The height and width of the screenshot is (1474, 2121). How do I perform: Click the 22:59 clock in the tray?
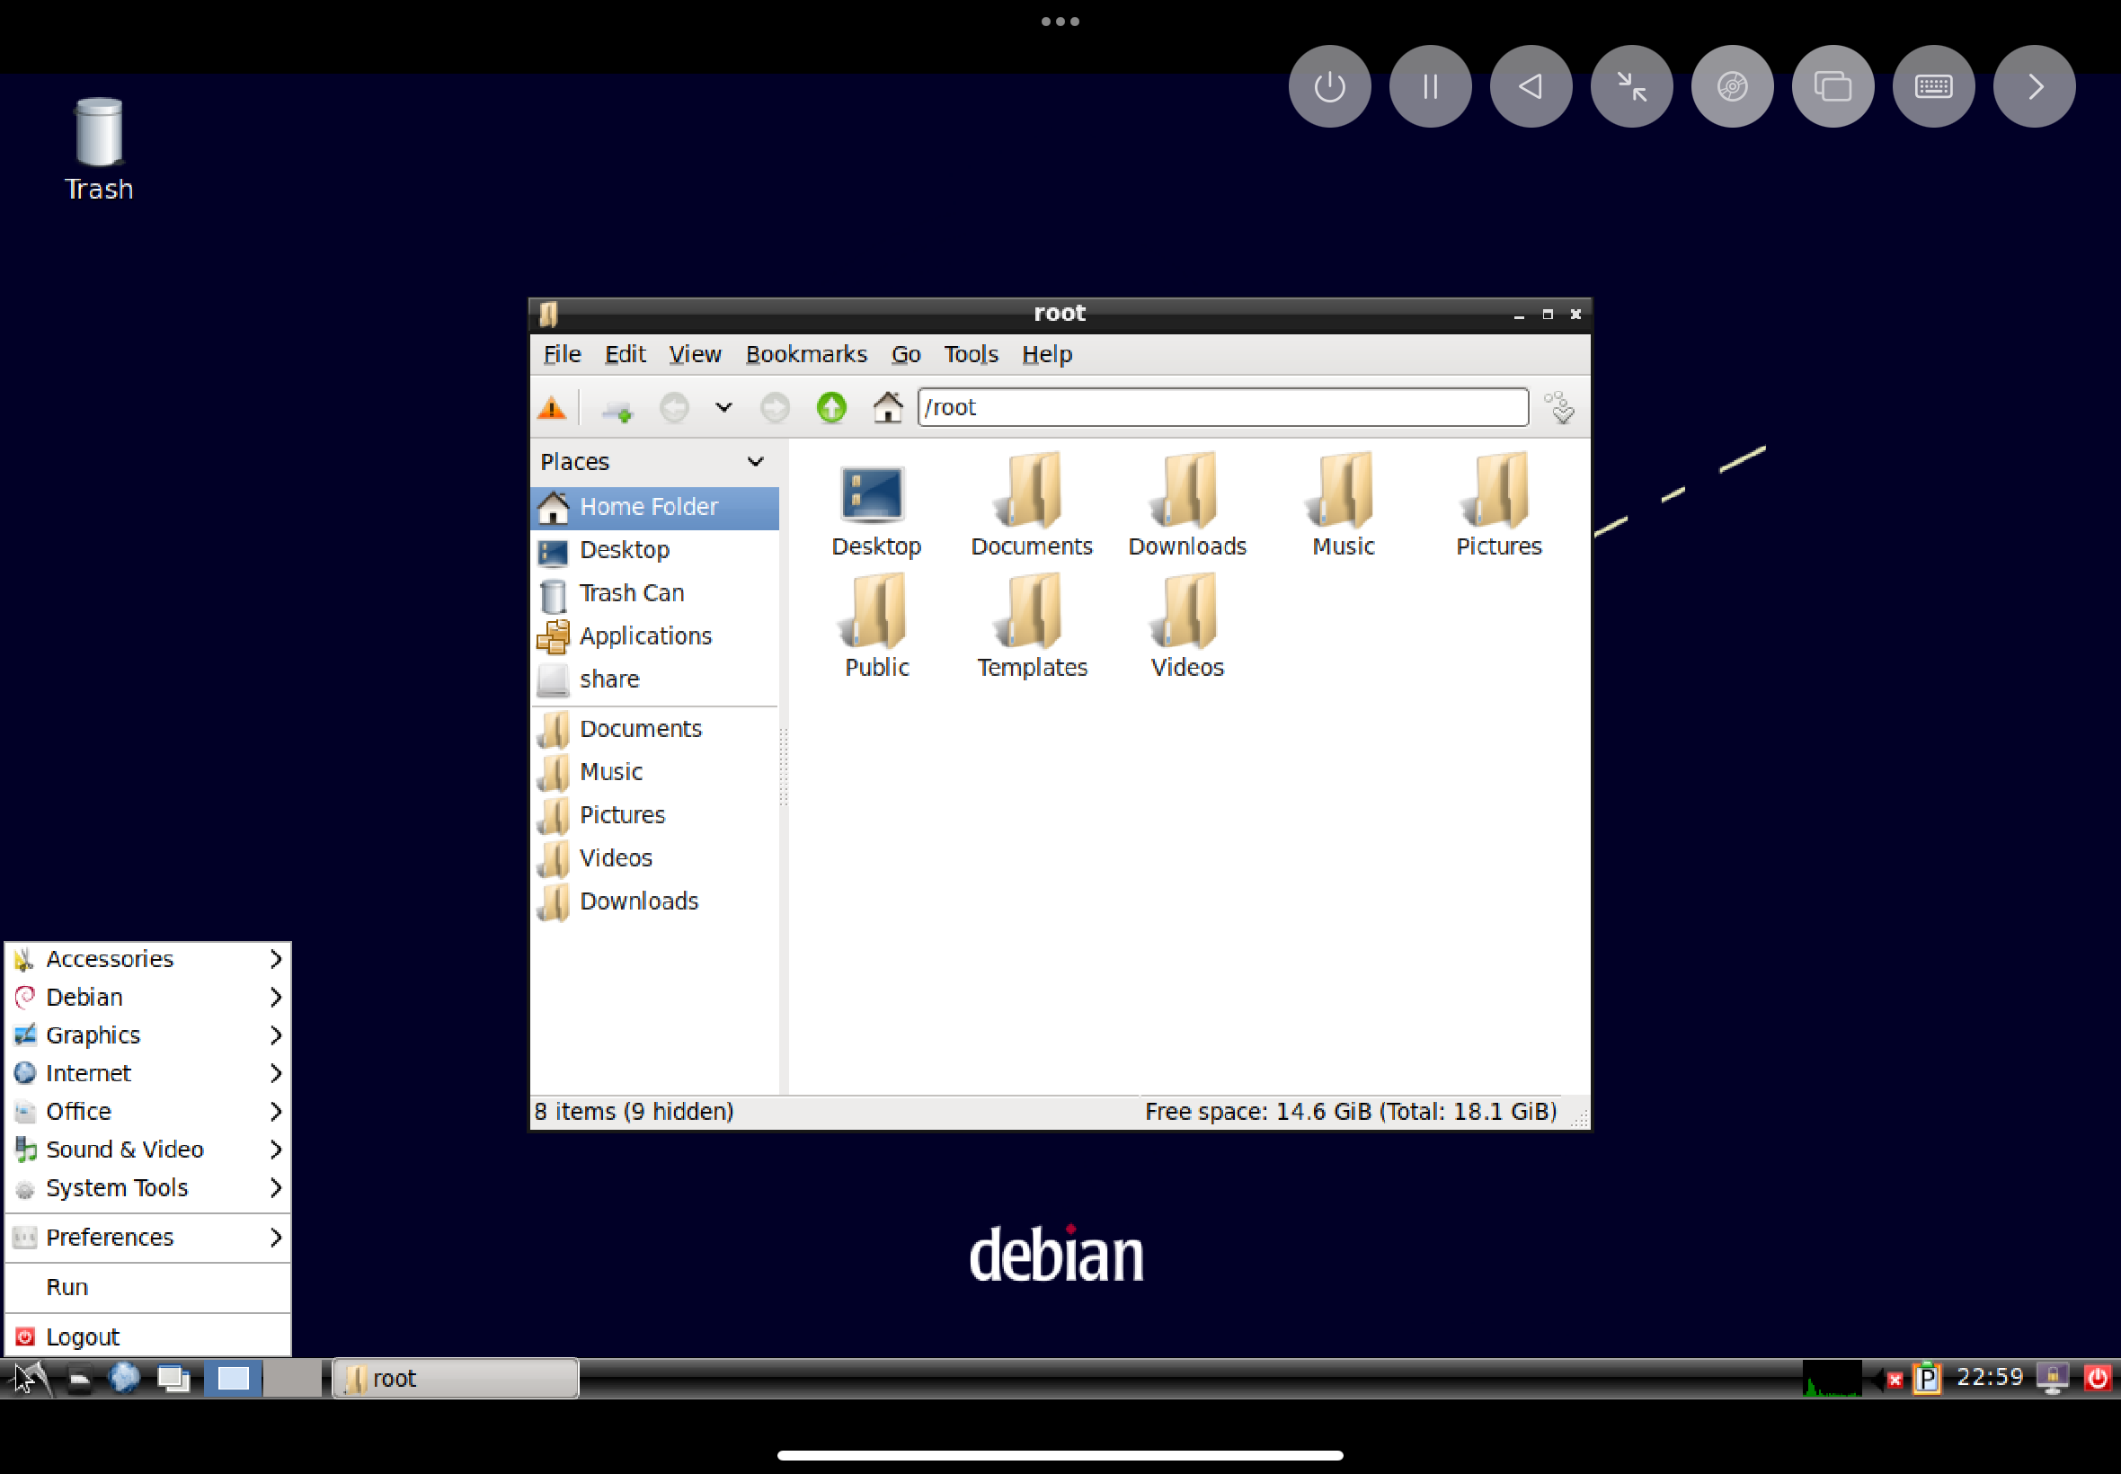1990,1378
